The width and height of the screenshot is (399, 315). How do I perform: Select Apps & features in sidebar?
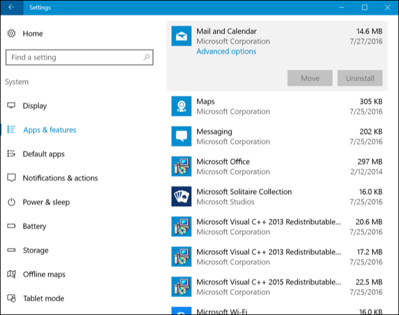point(49,130)
